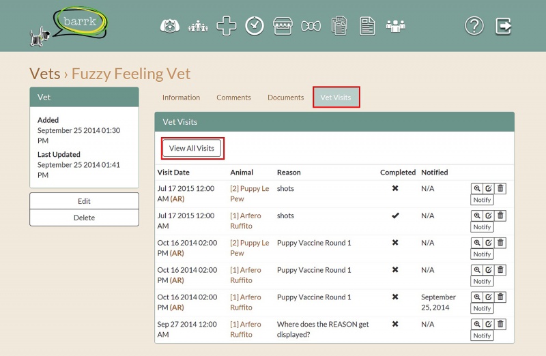Open the clock checkmark icon in header
This screenshot has width=546, height=356.
coord(255,26)
